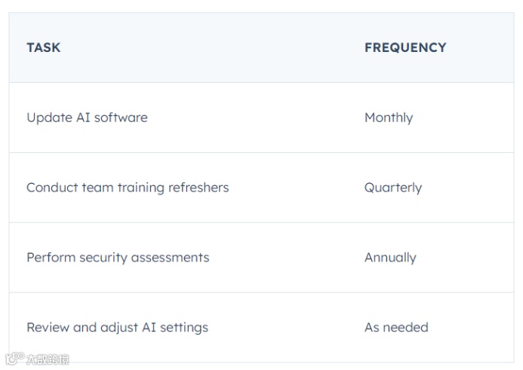Select the 'Quarterly' frequency cell
Viewport: 523px width, 370px height.
click(x=393, y=188)
